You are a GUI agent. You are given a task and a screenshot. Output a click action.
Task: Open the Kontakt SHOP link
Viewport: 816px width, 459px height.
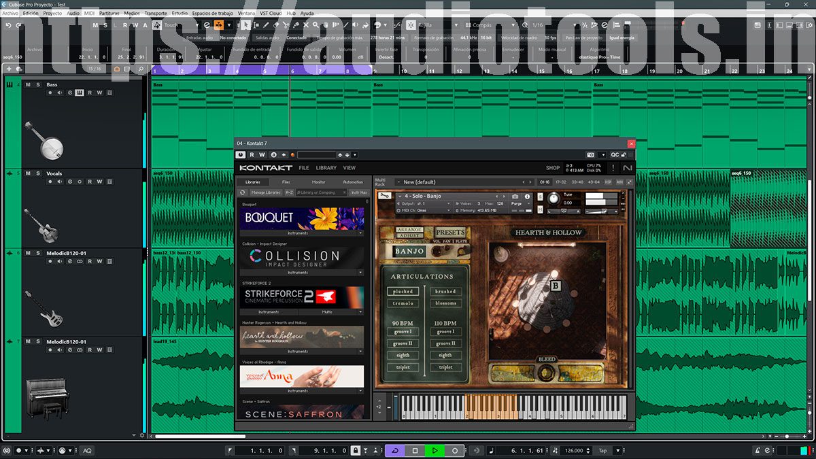(553, 168)
